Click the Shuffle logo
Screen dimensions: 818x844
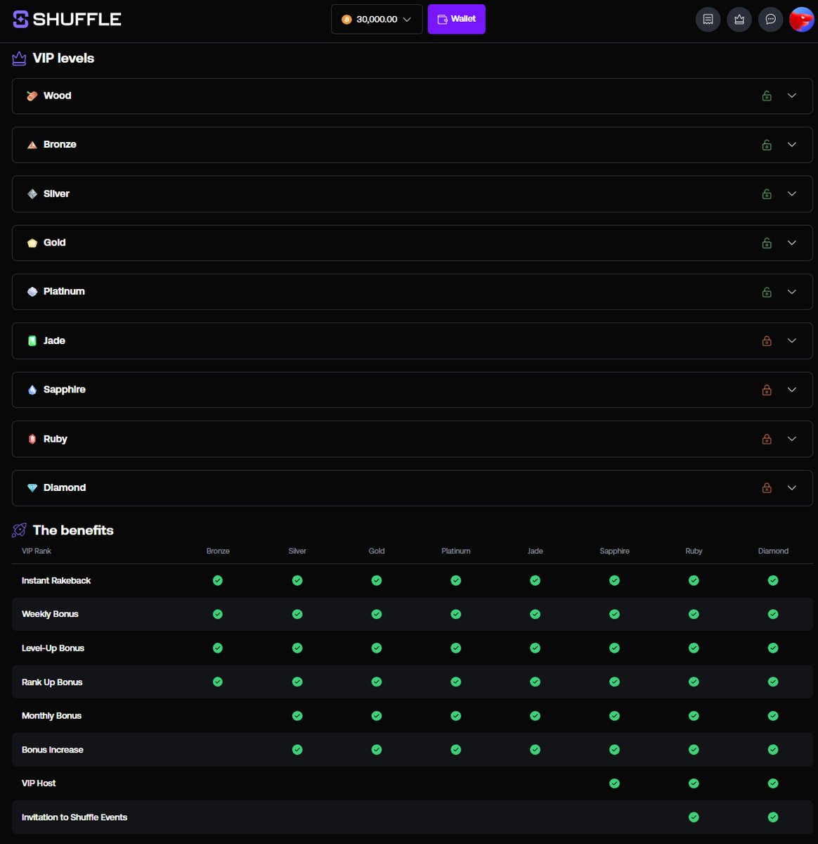pos(67,19)
